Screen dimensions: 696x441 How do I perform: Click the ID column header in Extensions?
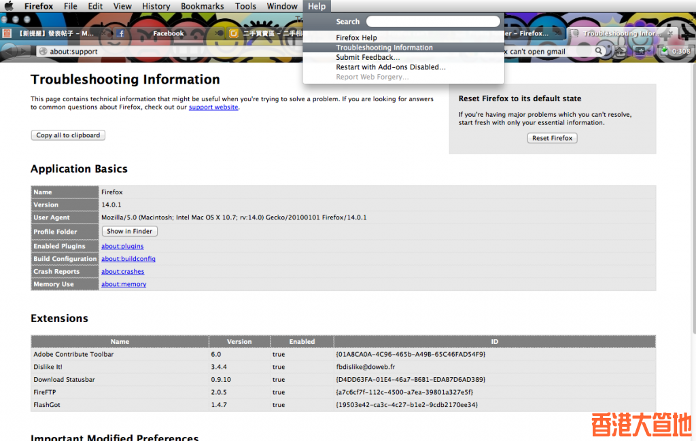point(495,342)
